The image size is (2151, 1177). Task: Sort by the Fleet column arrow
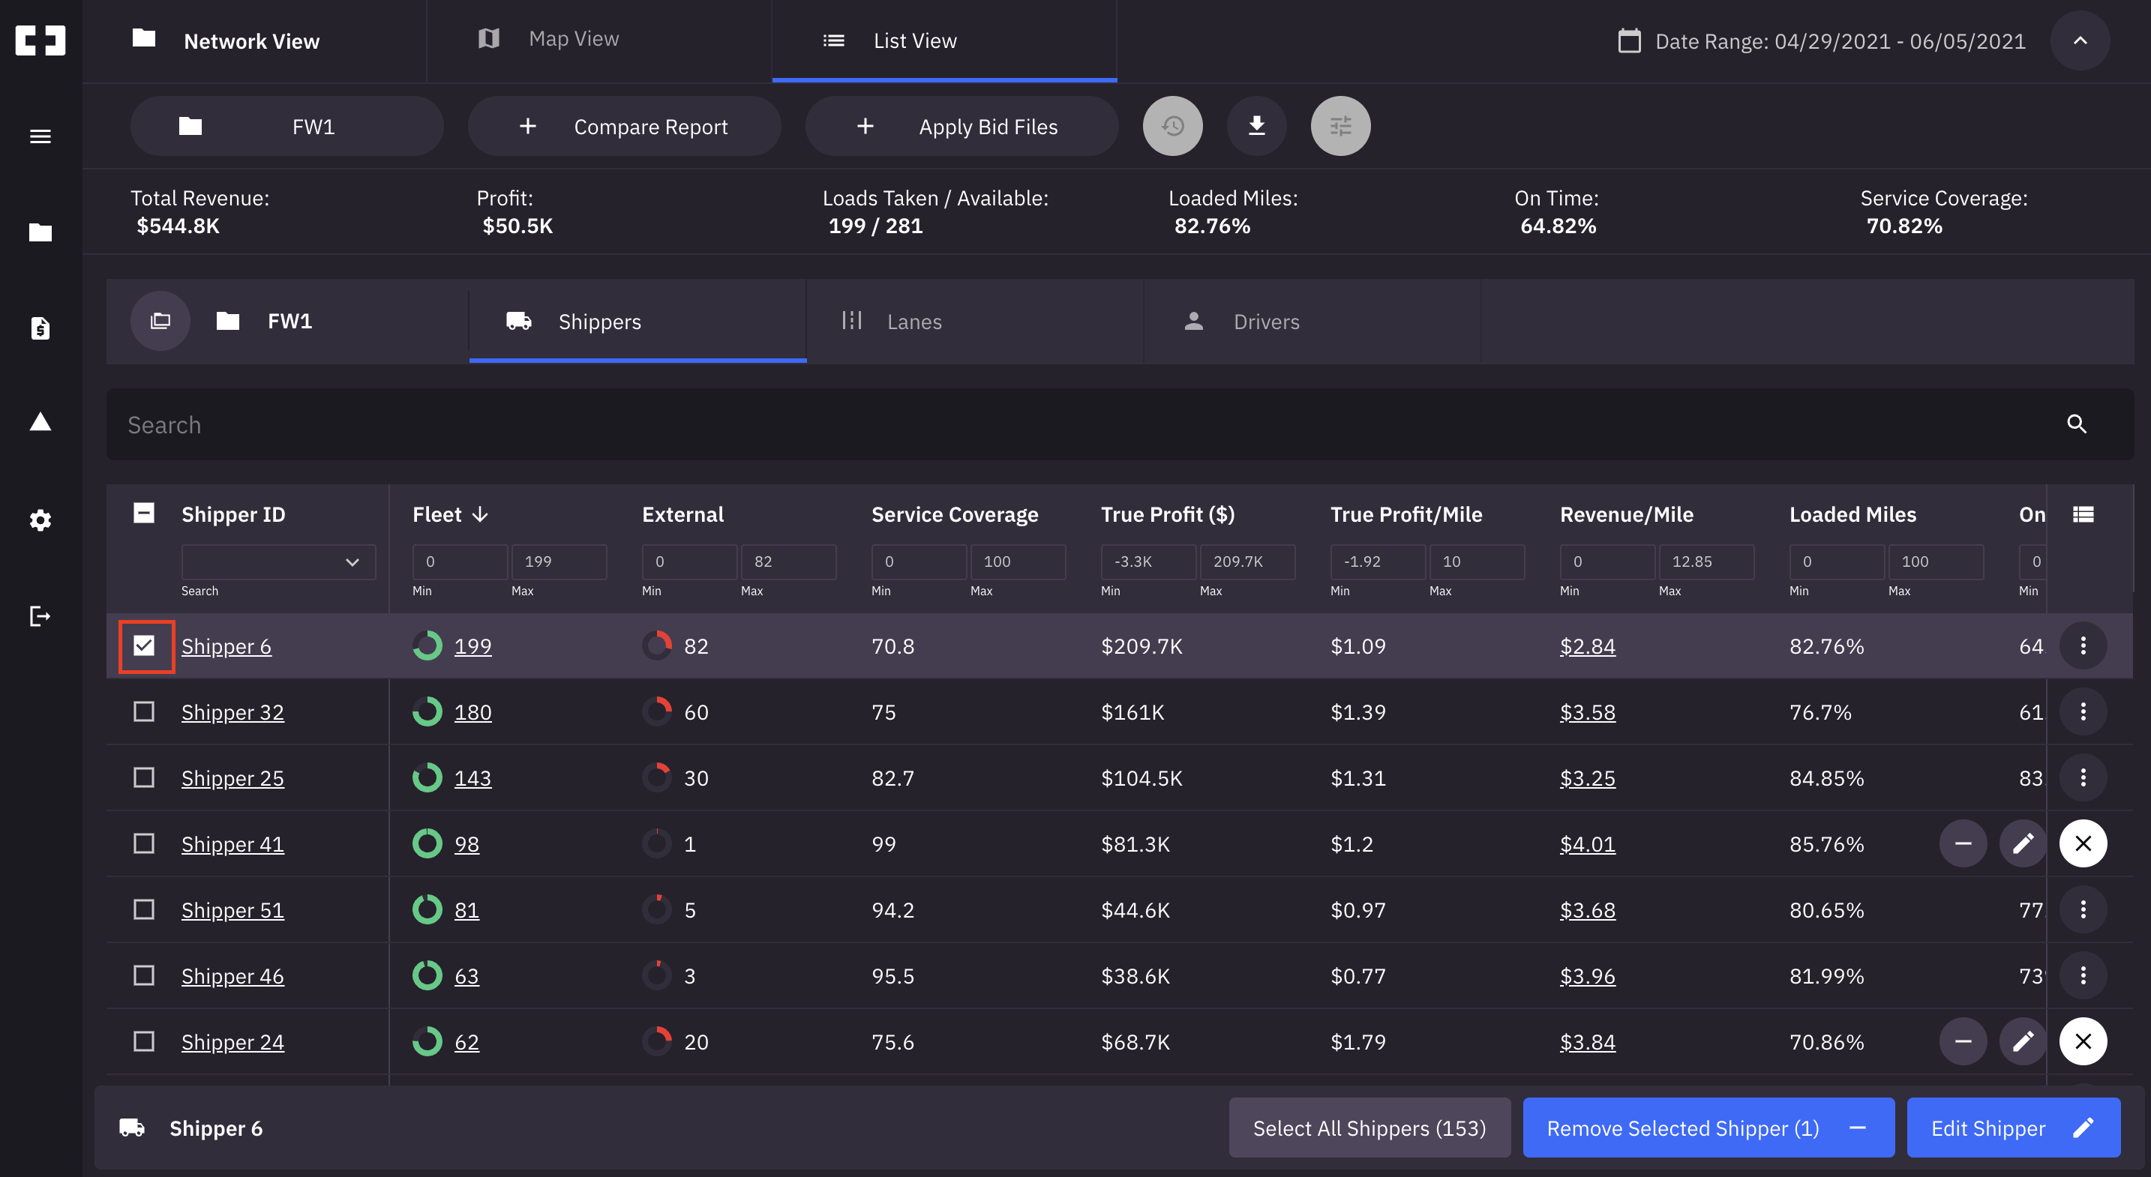480,514
